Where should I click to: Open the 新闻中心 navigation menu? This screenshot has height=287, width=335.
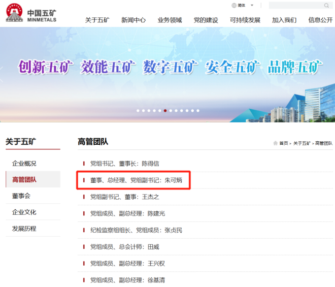click(133, 20)
